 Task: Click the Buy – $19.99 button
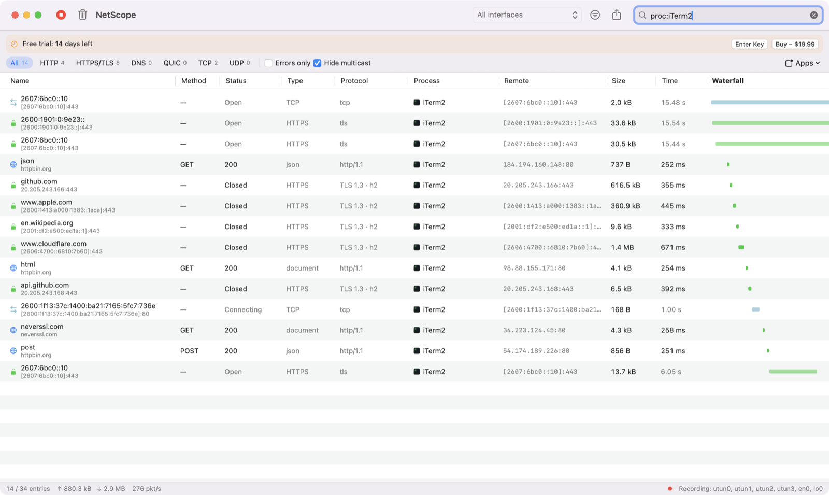pos(795,44)
